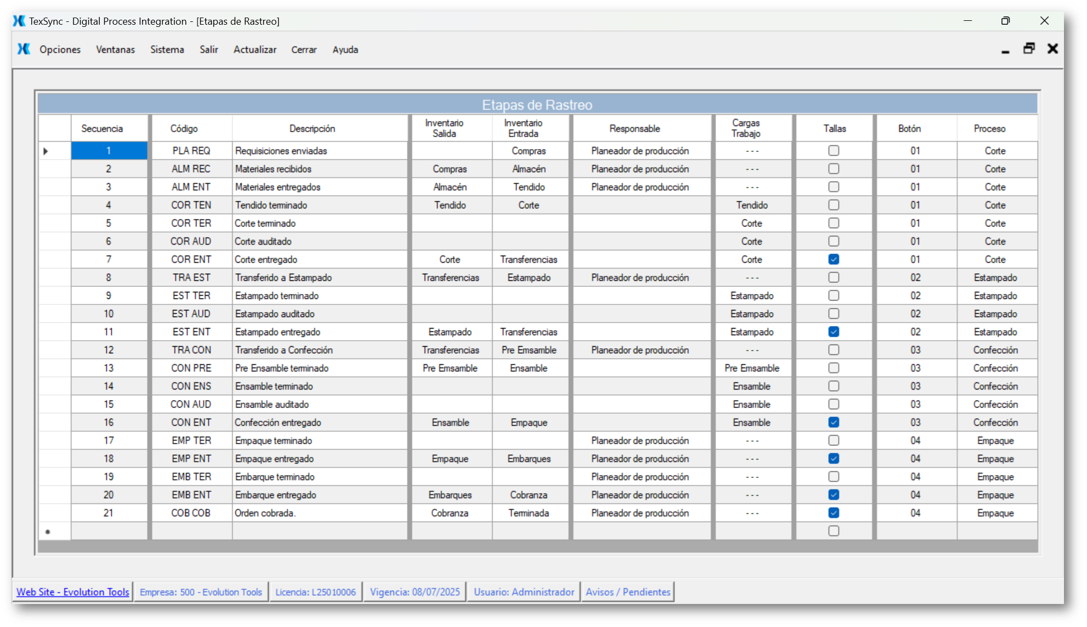Uncheck Tallas for Corte entregado row

834,259
